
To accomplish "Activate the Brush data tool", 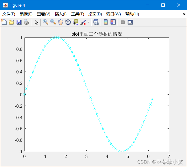I will 83,22.
